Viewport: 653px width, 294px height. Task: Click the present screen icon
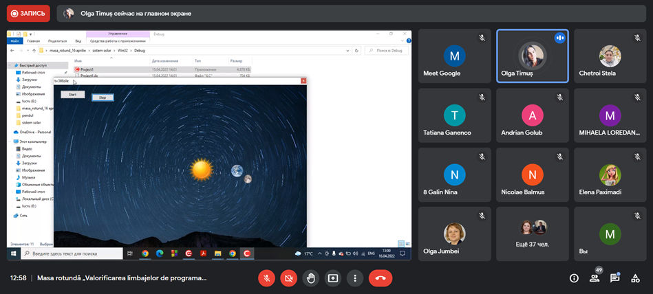[x=333, y=278]
